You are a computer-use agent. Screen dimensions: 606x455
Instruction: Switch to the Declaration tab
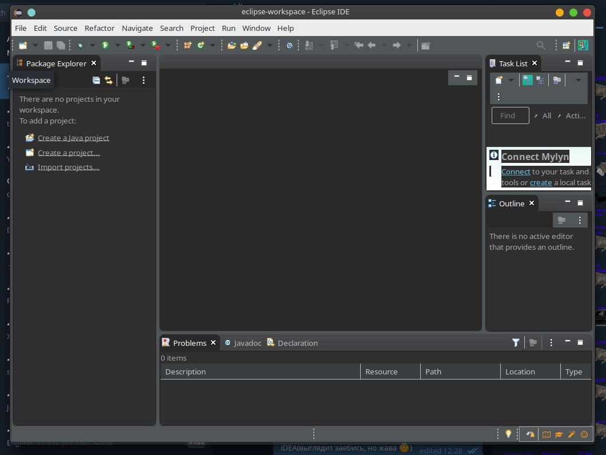[x=293, y=343]
